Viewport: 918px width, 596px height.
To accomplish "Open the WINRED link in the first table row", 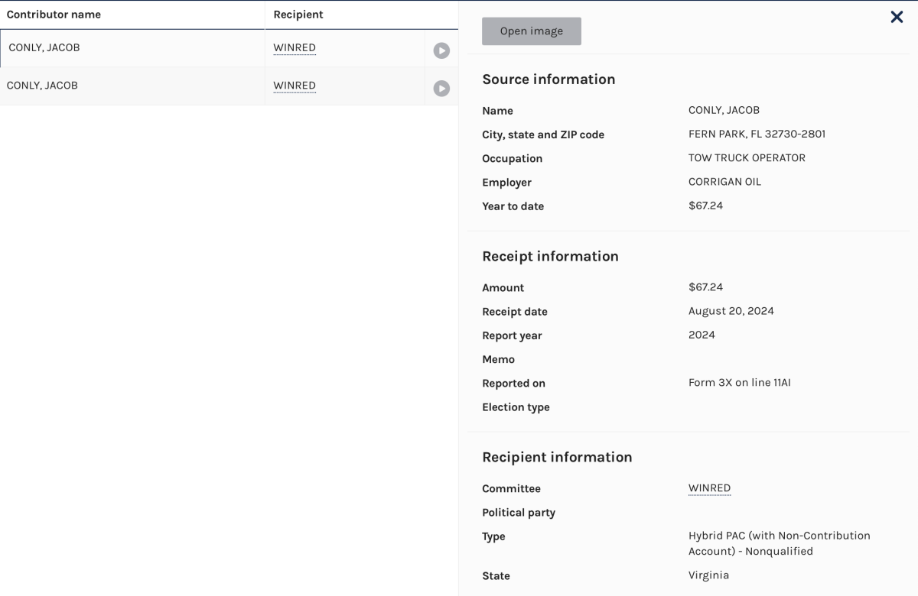I will pyautogui.click(x=295, y=47).
